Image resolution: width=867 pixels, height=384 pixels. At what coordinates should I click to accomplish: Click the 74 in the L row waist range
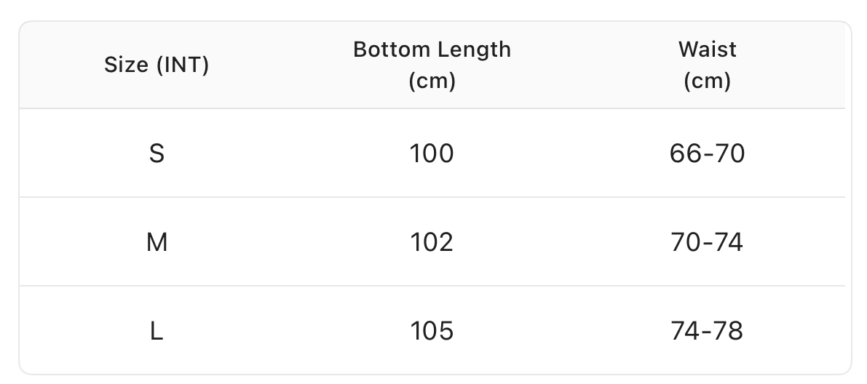[686, 331]
